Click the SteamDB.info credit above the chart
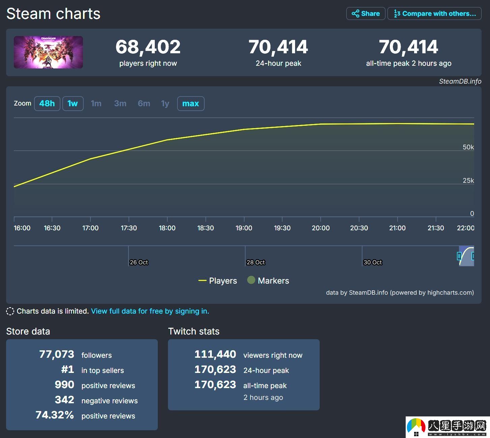The image size is (490, 438). [460, 81]
